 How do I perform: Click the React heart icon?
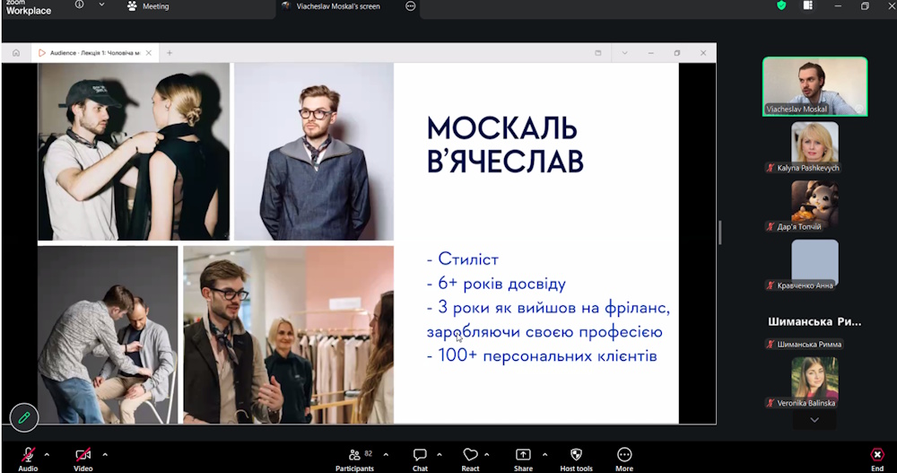click(470, 455)
